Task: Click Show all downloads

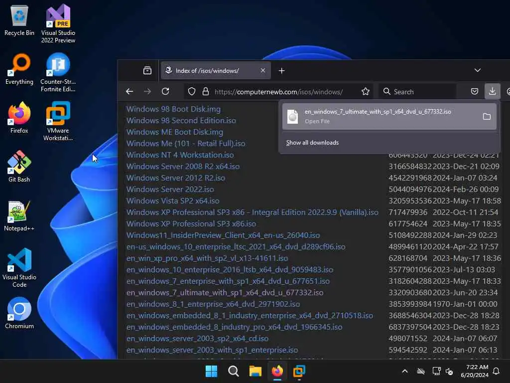Action: 312,143
